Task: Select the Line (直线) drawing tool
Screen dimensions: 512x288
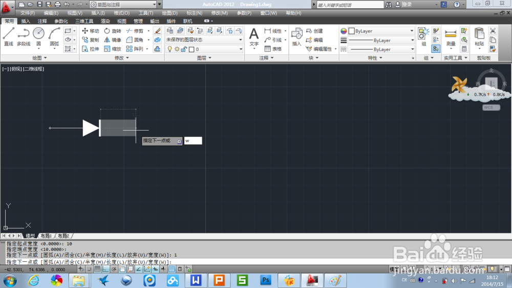Action: click(9, 36)
